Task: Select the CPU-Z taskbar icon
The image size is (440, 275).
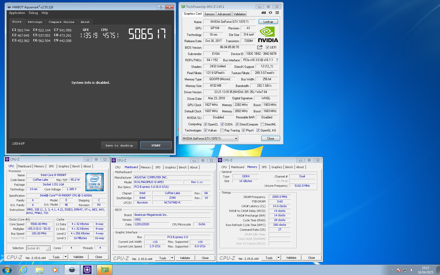Action: click(87, 270)
